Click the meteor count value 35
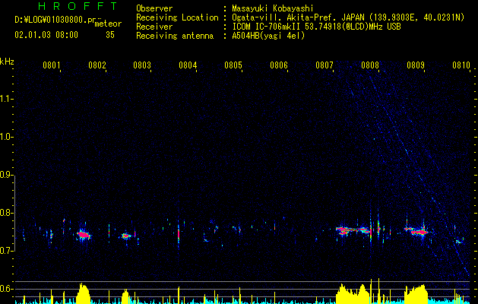The height and width of the screenshot is (304, 478). coord(110,35)
